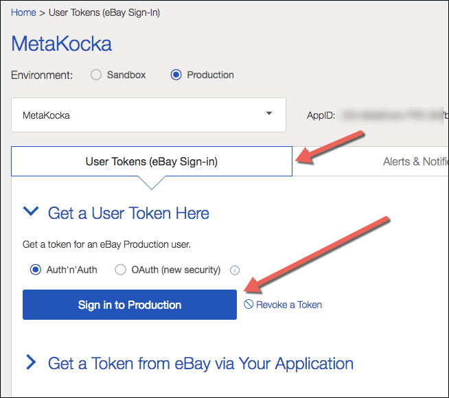Collapse the Get a User Token Here section

click(31, 212)
